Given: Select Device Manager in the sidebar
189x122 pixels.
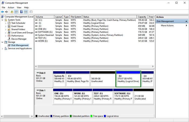Looking at the screenshot, I should pos(19,39).
